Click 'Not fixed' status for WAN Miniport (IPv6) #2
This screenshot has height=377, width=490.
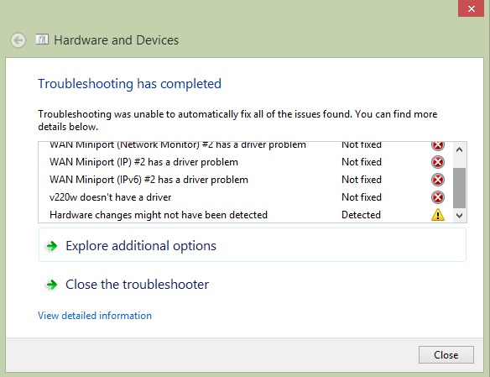[362, 180]
